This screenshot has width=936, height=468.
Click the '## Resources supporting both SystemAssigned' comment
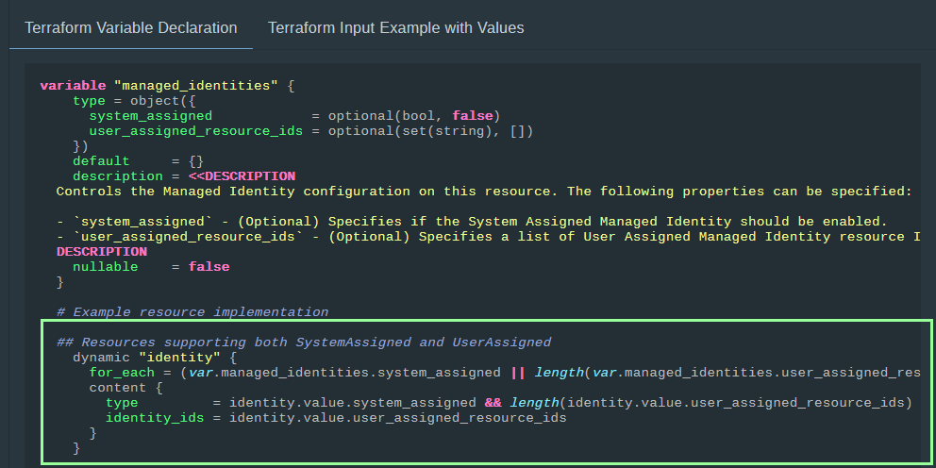click(x=303, y=343)
